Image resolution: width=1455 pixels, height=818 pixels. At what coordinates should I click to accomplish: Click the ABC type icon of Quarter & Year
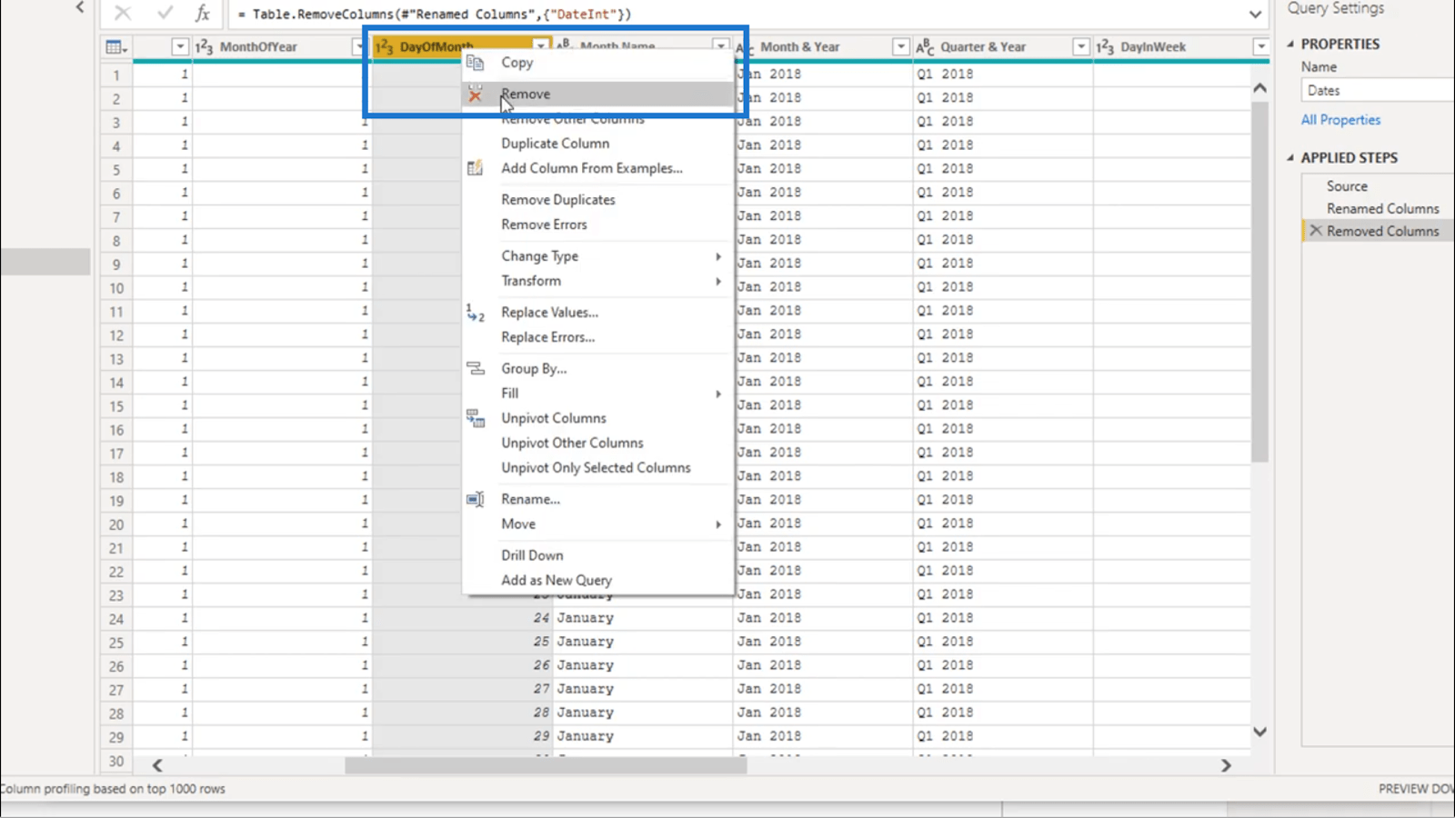point(925,47)
